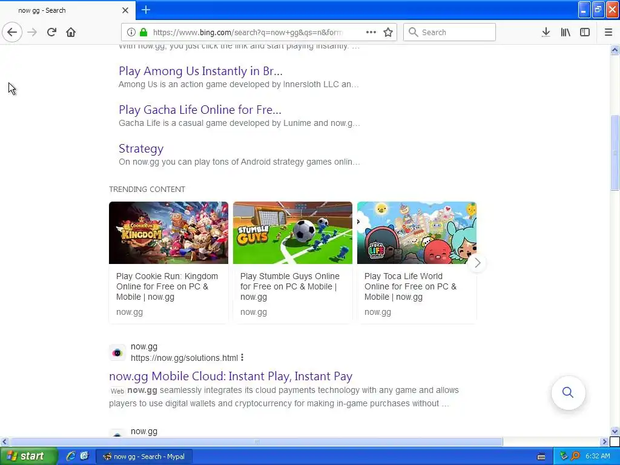This screenshot has height=465, width=620.
Task: Click second quick launch browser icon
Action: 84,457
